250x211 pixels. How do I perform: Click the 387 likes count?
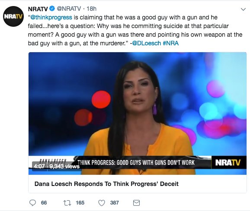[x=115, y=203]
